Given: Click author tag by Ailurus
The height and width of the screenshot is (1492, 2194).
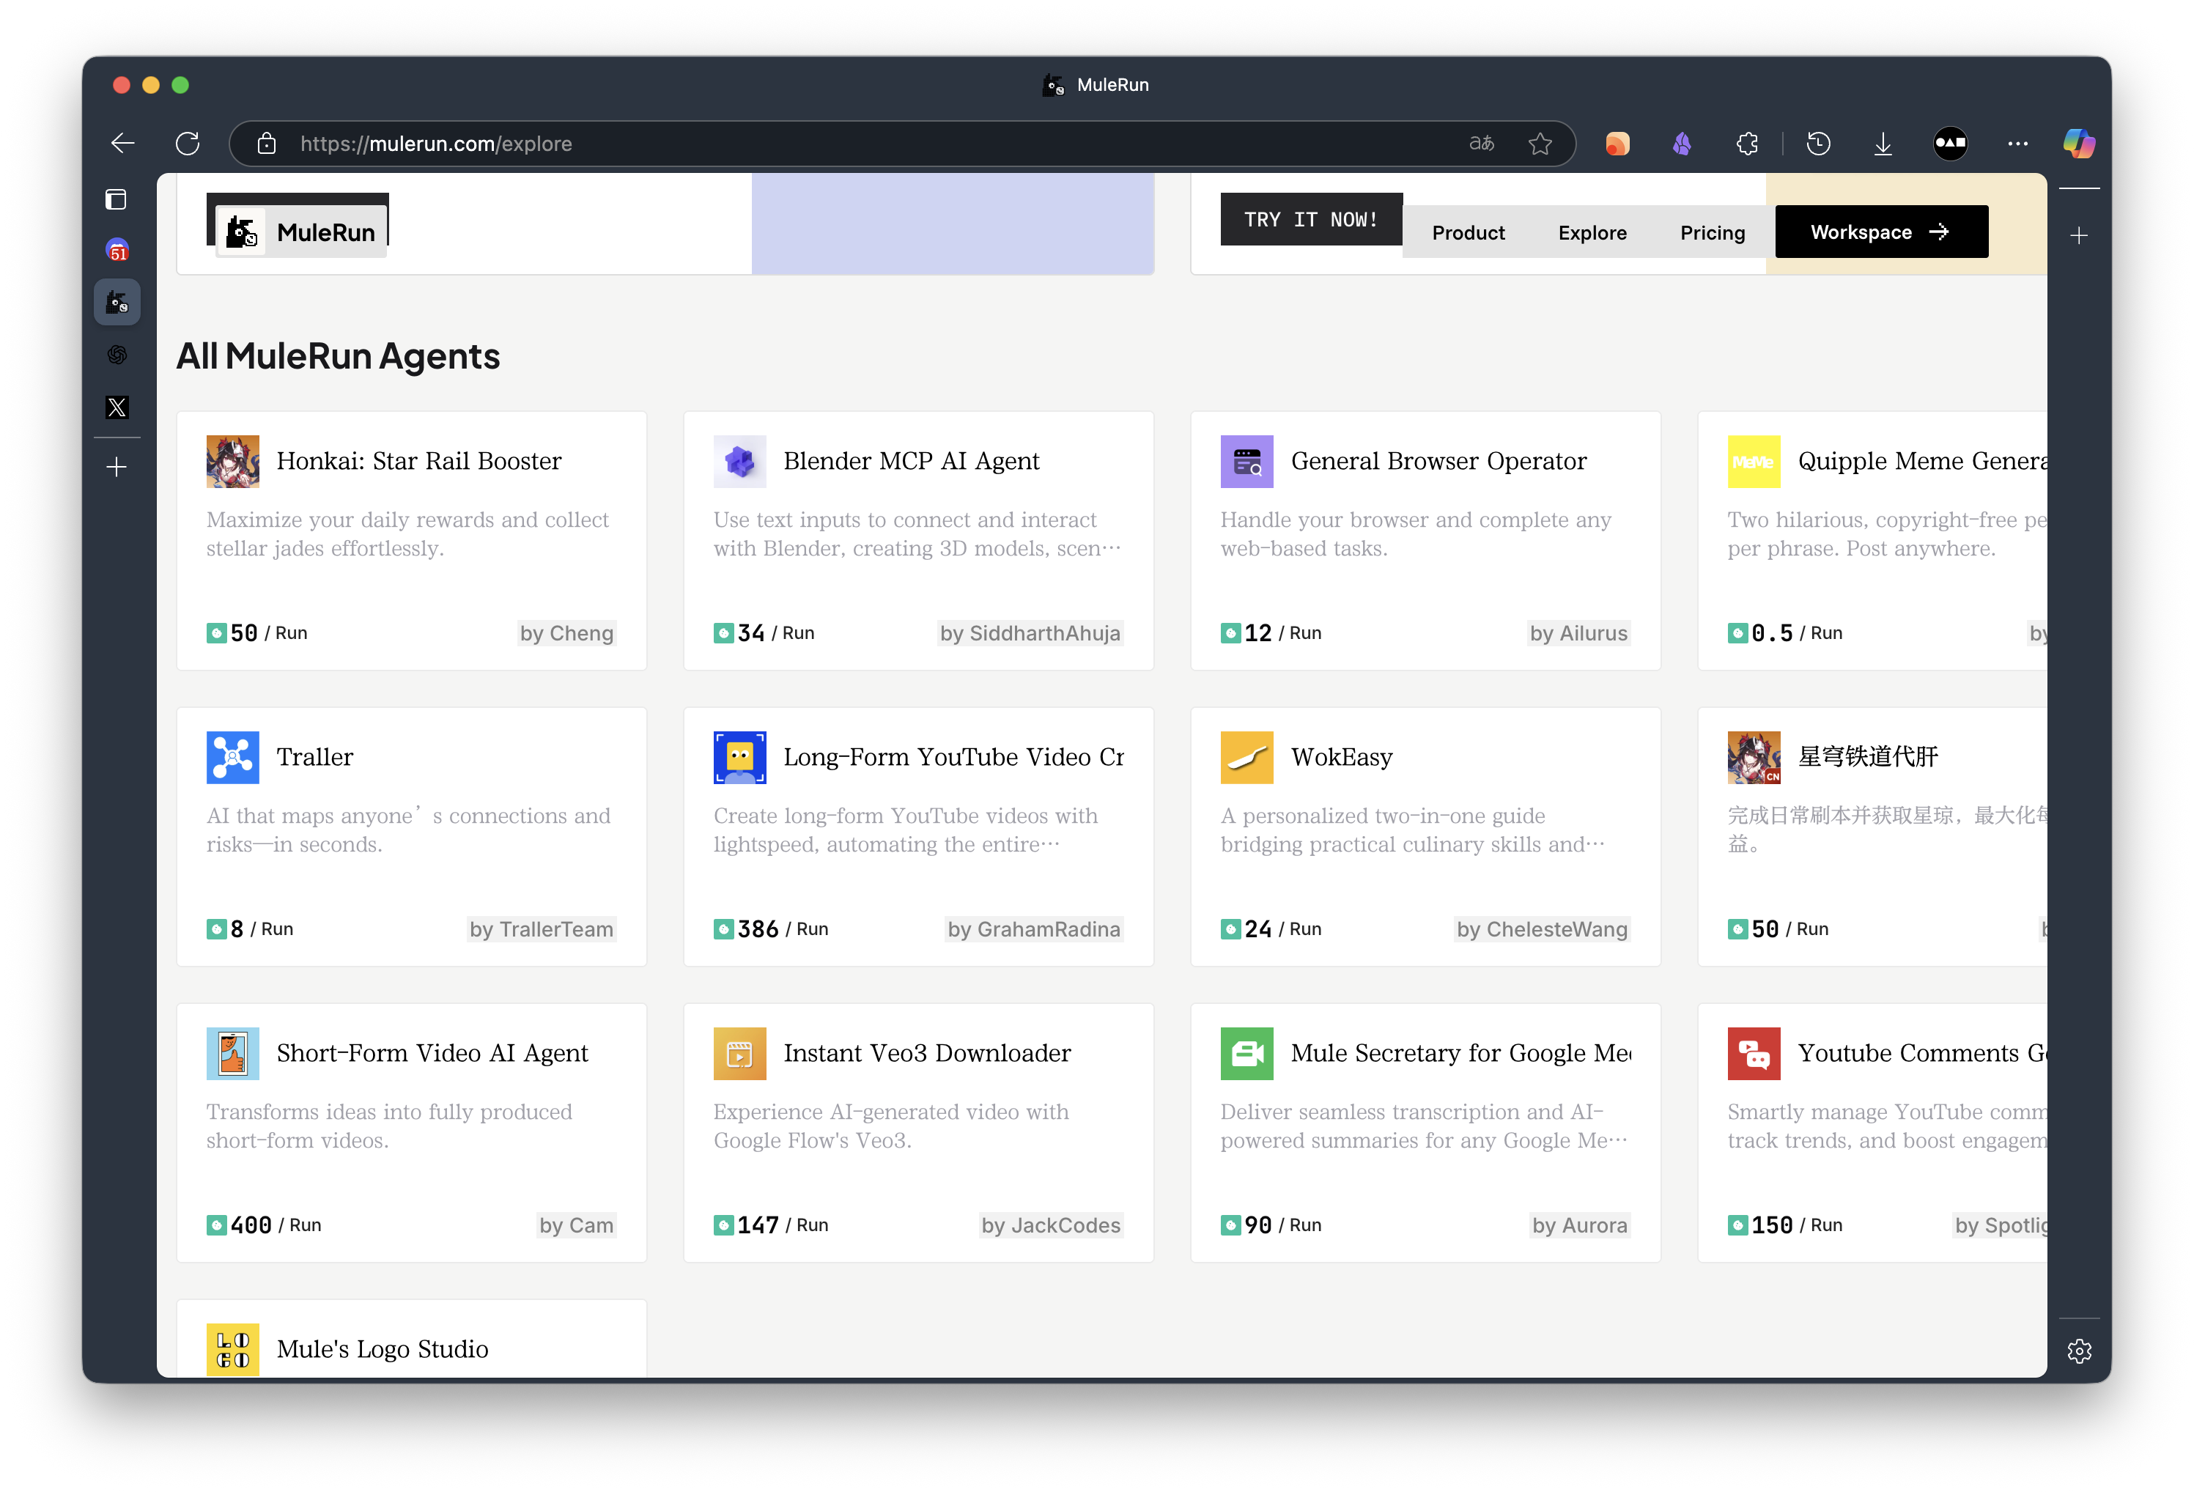Looking at the screenshot, I should pyautogui.click(x=1578, y=634).
